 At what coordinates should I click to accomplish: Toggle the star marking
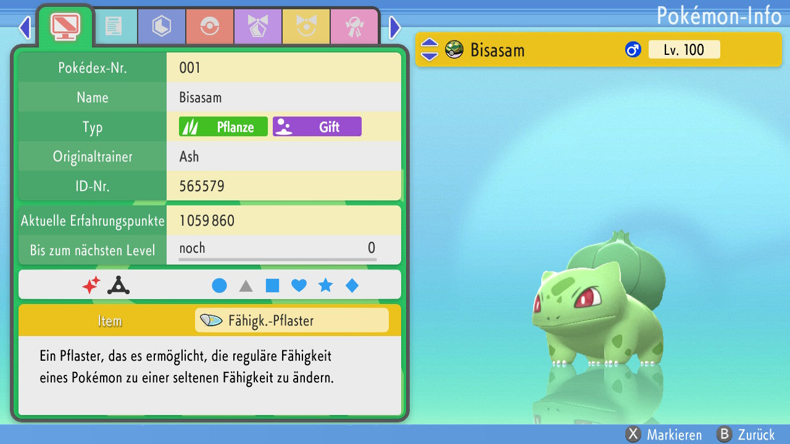[x=325, y=286]
